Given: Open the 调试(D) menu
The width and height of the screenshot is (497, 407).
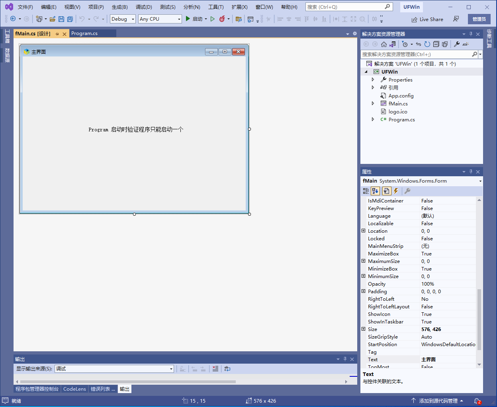Looking at the screenshot, I should click(x=144, y=7).
